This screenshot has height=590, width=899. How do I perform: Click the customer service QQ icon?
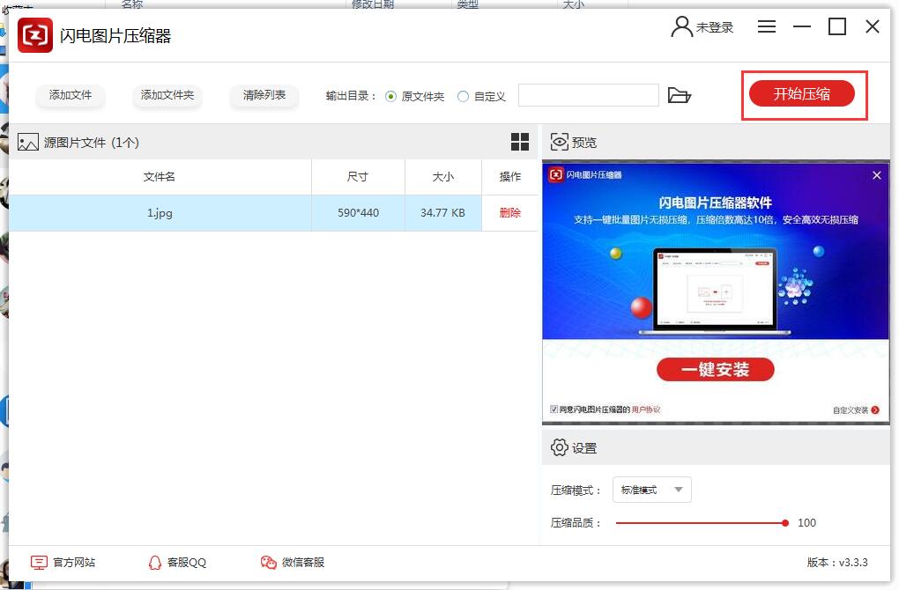[x=155, y=562]
